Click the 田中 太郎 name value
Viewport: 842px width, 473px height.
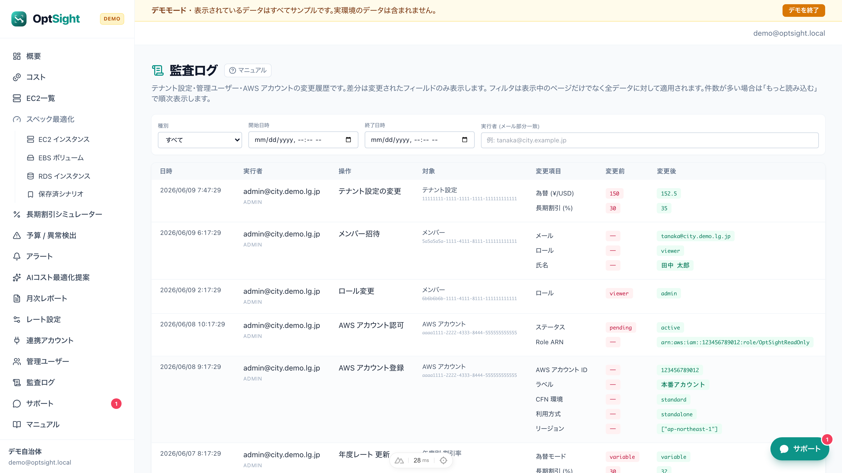675,265
